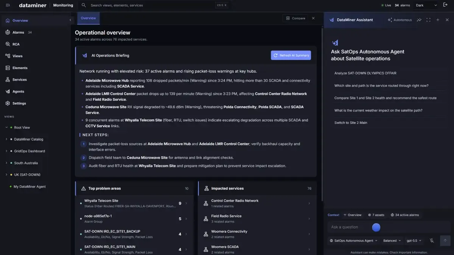Click the Settings gear icon in sidebar

[x=8, y=103]
